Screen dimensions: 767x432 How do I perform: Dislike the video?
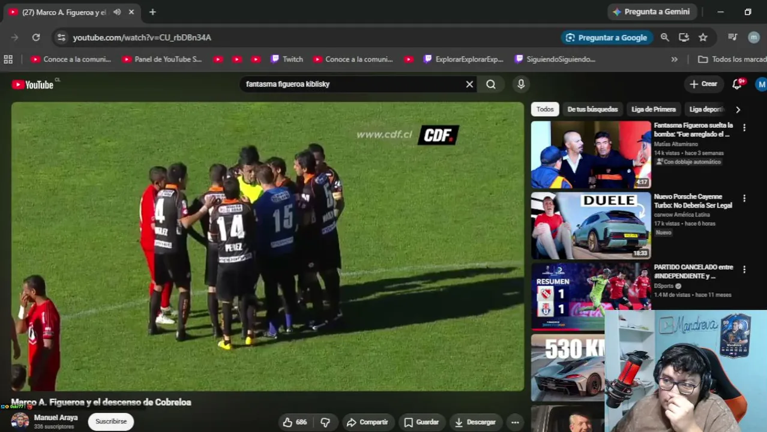tap(325, 422)
